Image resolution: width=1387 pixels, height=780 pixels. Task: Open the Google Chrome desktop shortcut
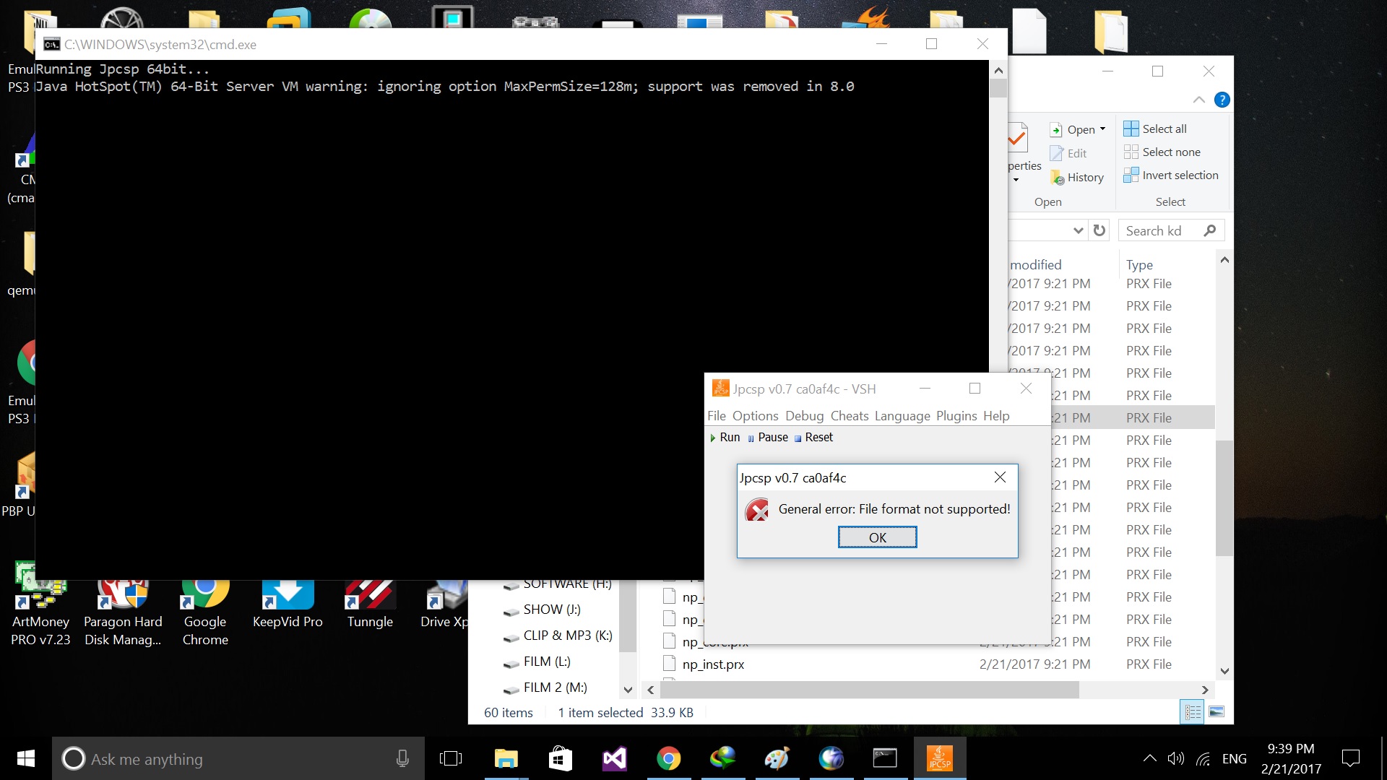click(205, 612)
